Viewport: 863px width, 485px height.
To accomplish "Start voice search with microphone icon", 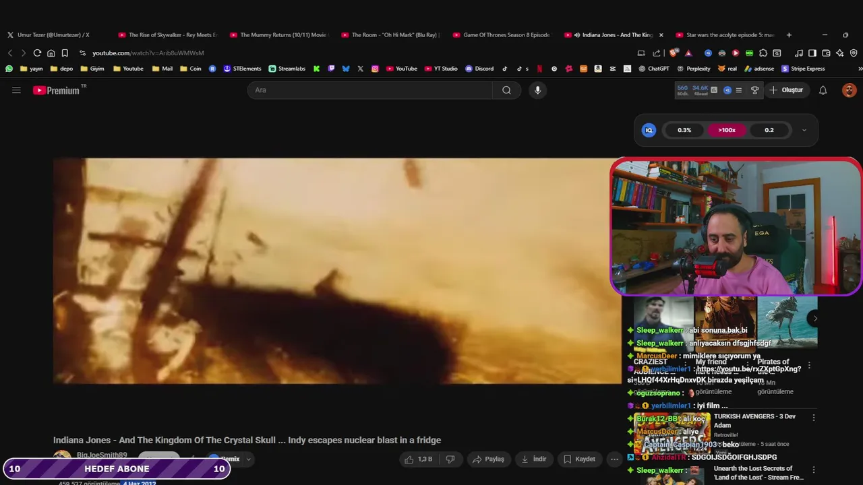I will [537, 90].
